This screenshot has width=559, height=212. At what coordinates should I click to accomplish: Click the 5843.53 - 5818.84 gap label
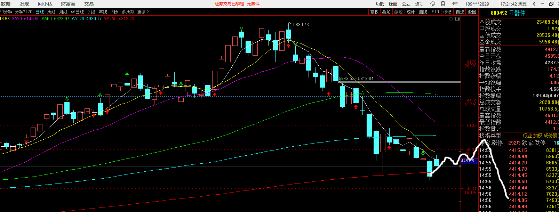coord(356,79)
